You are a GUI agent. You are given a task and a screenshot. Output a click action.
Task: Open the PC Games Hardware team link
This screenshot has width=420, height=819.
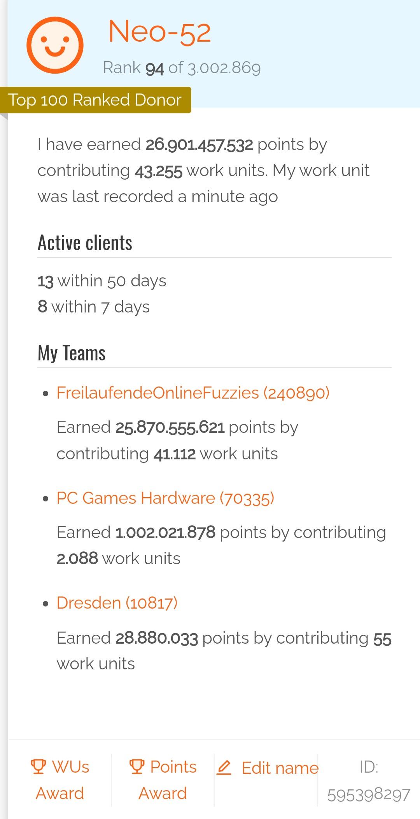[165, 498]
